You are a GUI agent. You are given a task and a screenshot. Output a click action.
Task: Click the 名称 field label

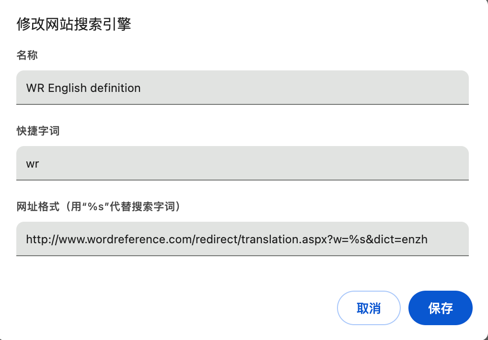tap(27, 56)
